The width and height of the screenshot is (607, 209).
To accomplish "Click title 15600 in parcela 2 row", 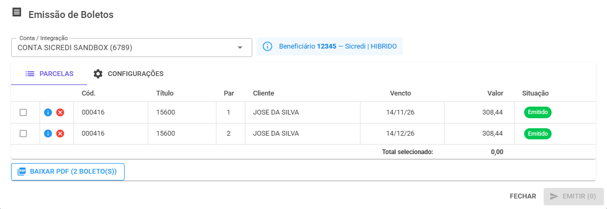I will [x=166, y=134].
